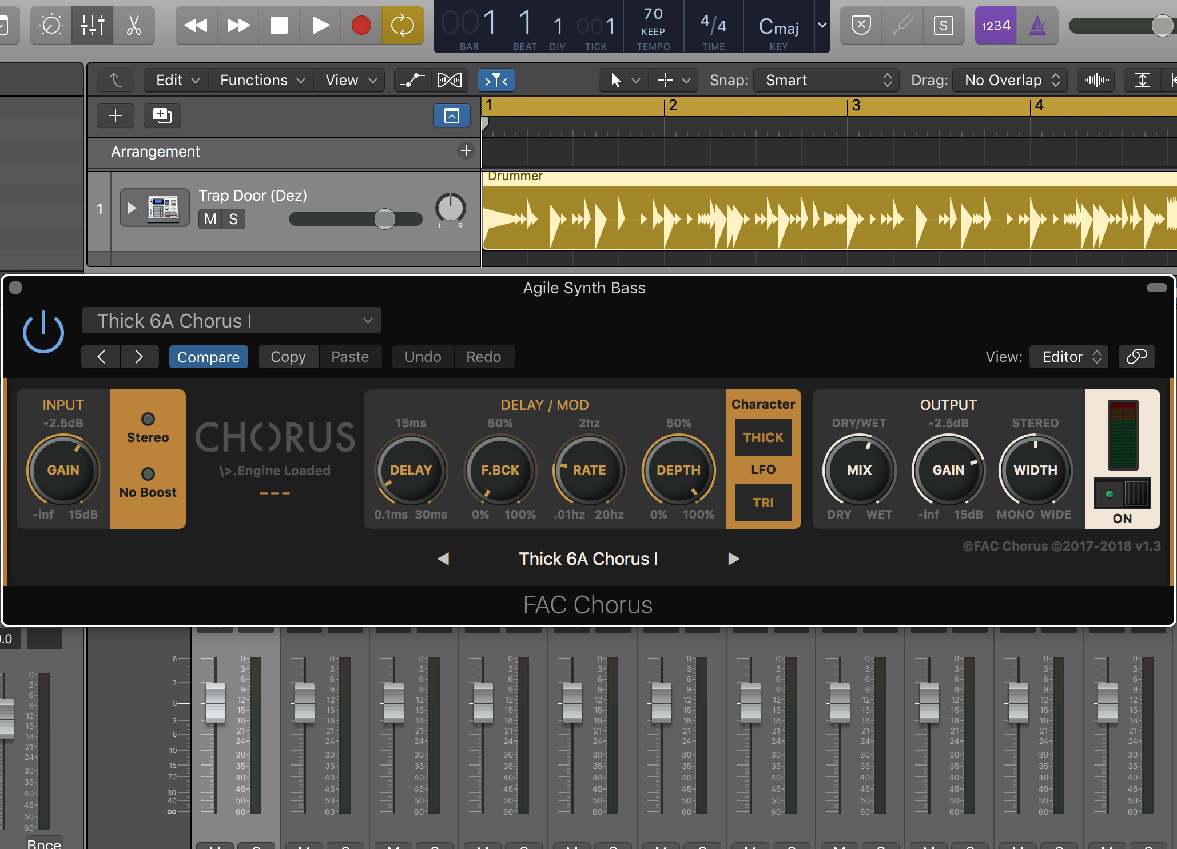Click the red Record button
The height and width of the screenshot is (849, 1177).
[361, 25]
